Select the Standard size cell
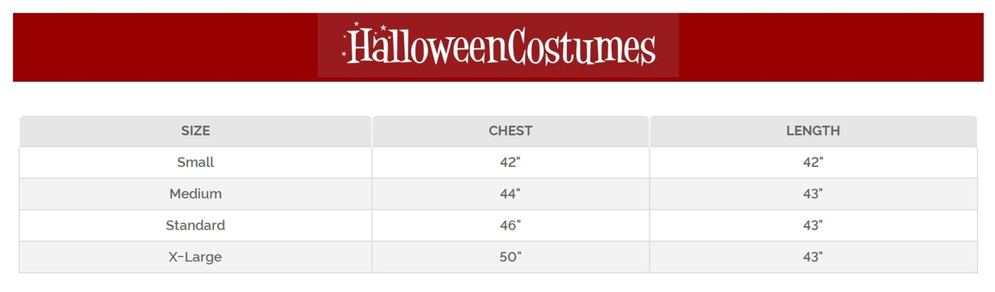995x292 pixels. click(196, 226)
